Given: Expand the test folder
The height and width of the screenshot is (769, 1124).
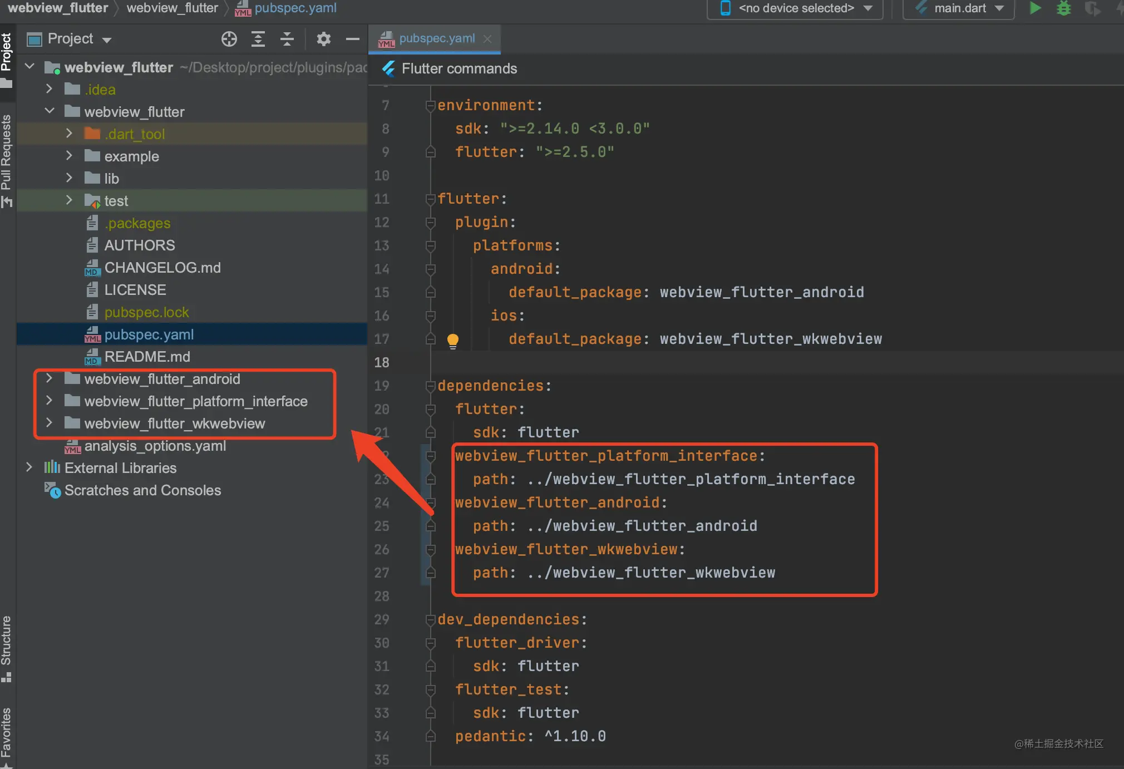Looking at the screenshot, I should (x=69, y=200).
